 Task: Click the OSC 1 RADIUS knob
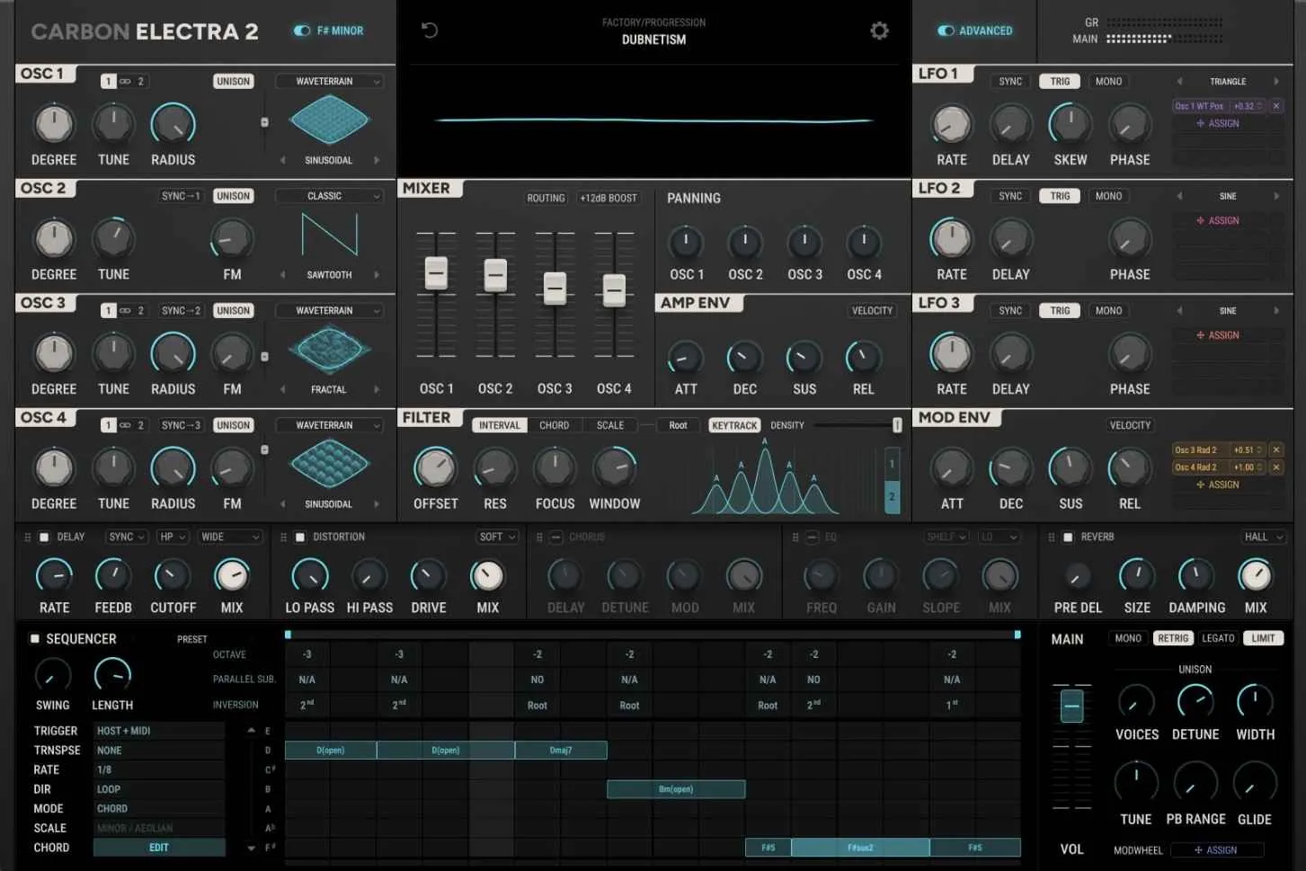(x=173, y=124)
